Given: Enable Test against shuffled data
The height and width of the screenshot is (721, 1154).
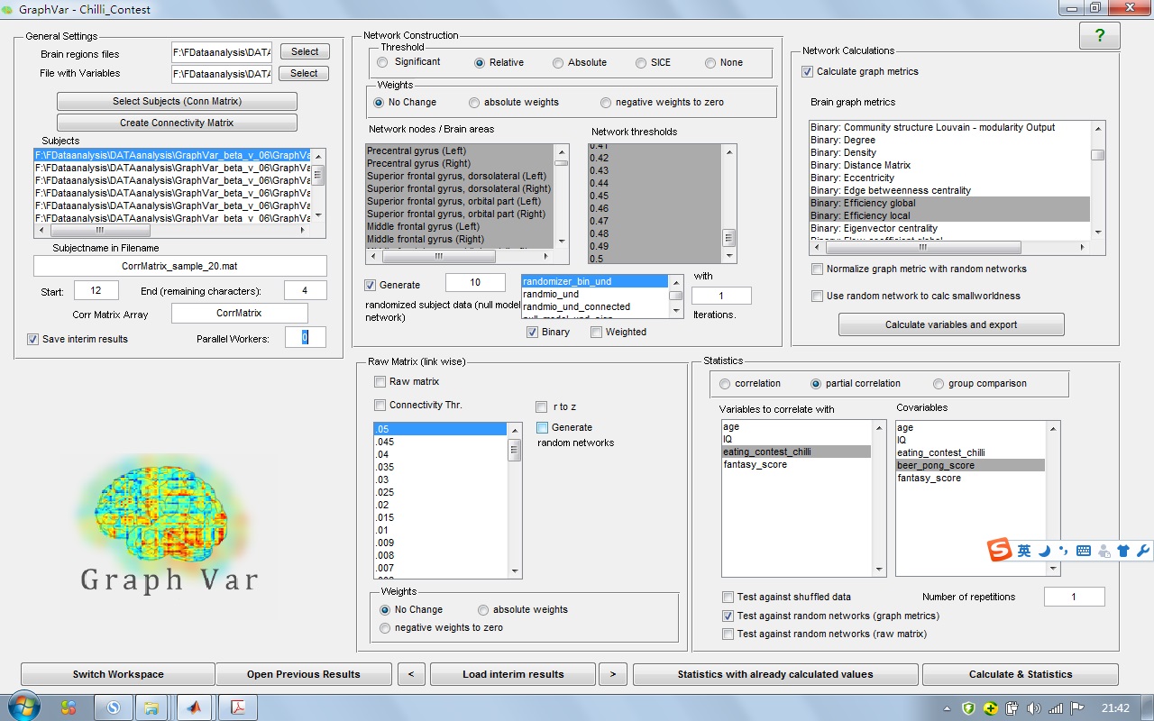Looking at the screenshot, I should pos(728,597).
